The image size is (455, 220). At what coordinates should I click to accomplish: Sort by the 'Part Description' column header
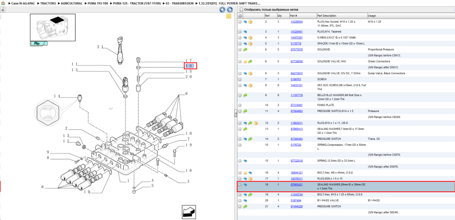click(x=342, y=15)
